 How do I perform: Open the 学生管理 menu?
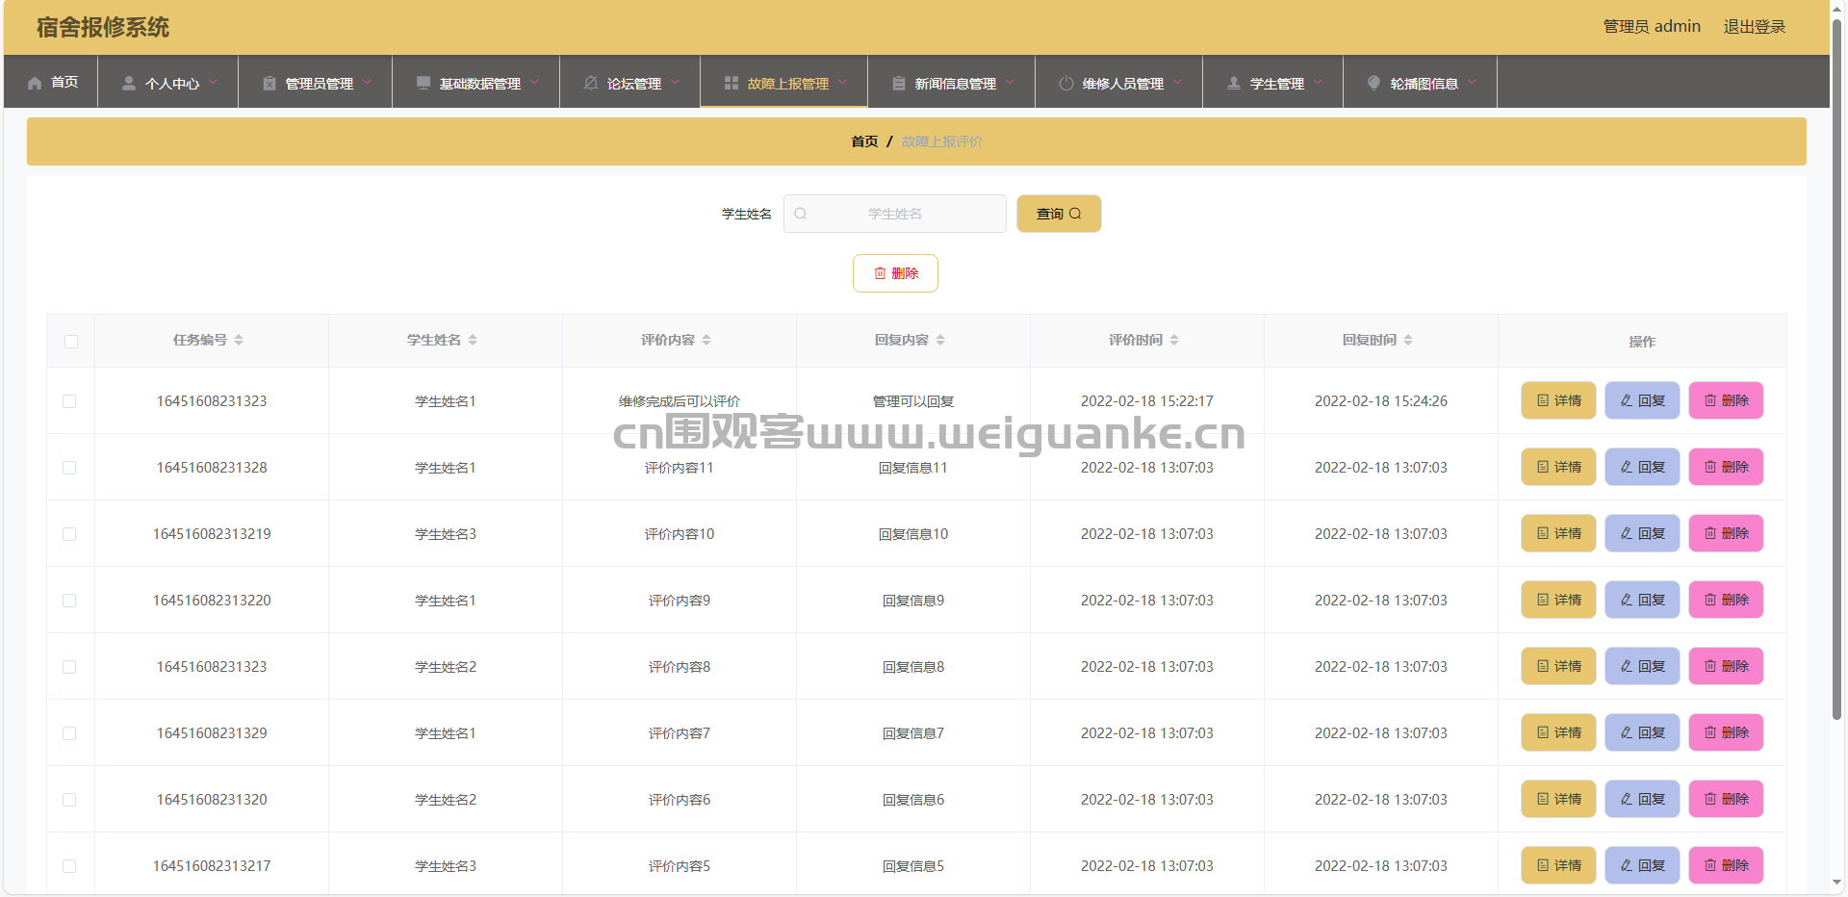[x=1273, y=82]
